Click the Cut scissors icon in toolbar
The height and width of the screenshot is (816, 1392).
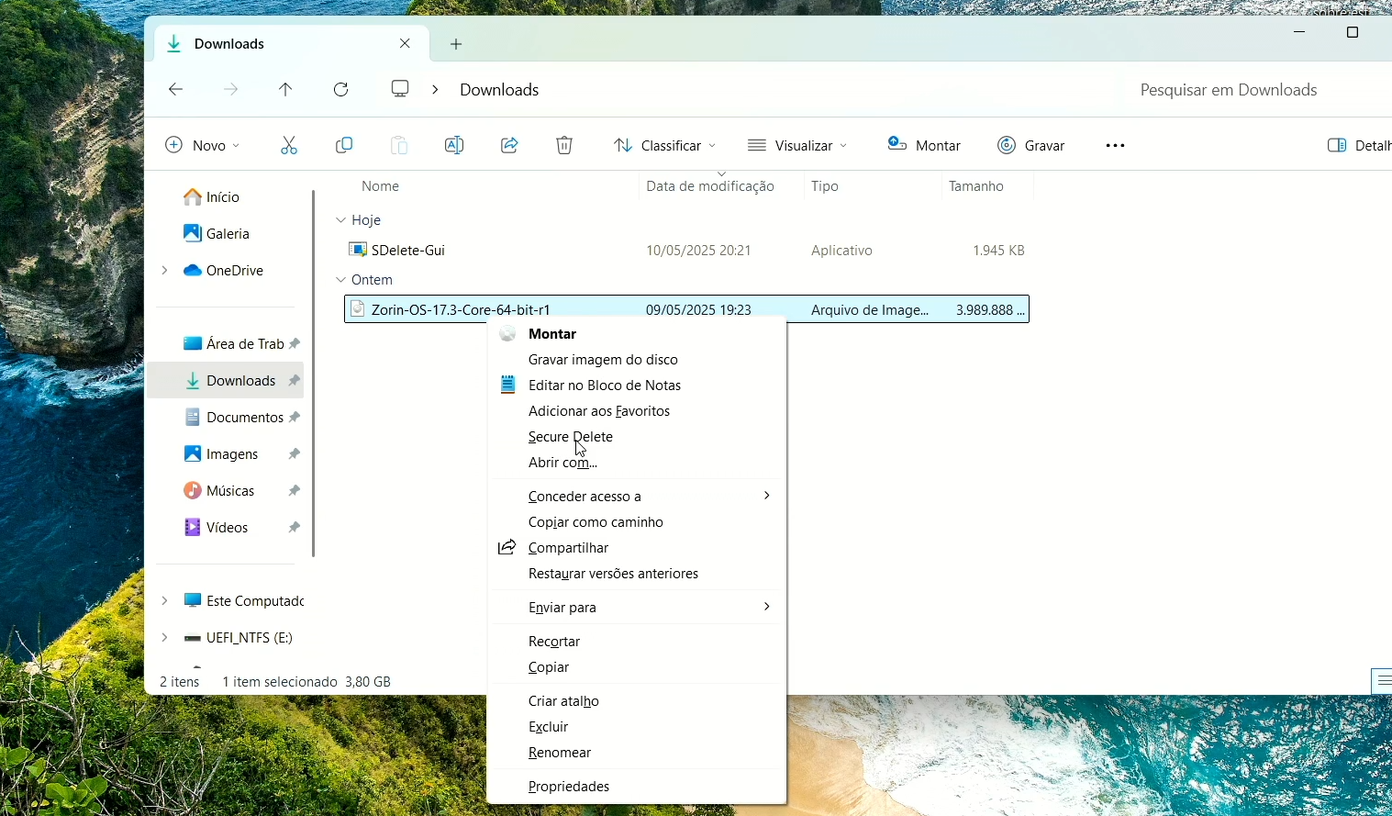pyautogui.click(x=289, y=145)
